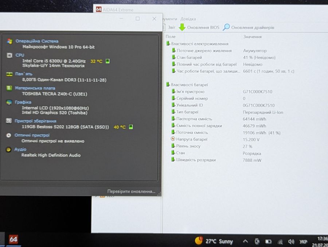Click 119GB Bestoss S202 128GB text

65,127
